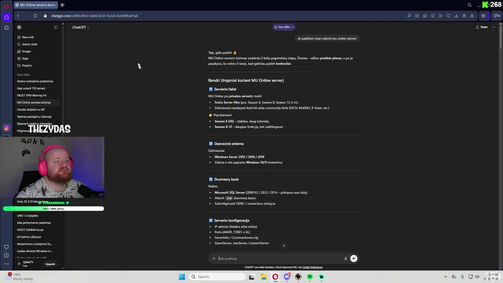Start voice mode button in composer
503x283 pixels.
[354, 258]
